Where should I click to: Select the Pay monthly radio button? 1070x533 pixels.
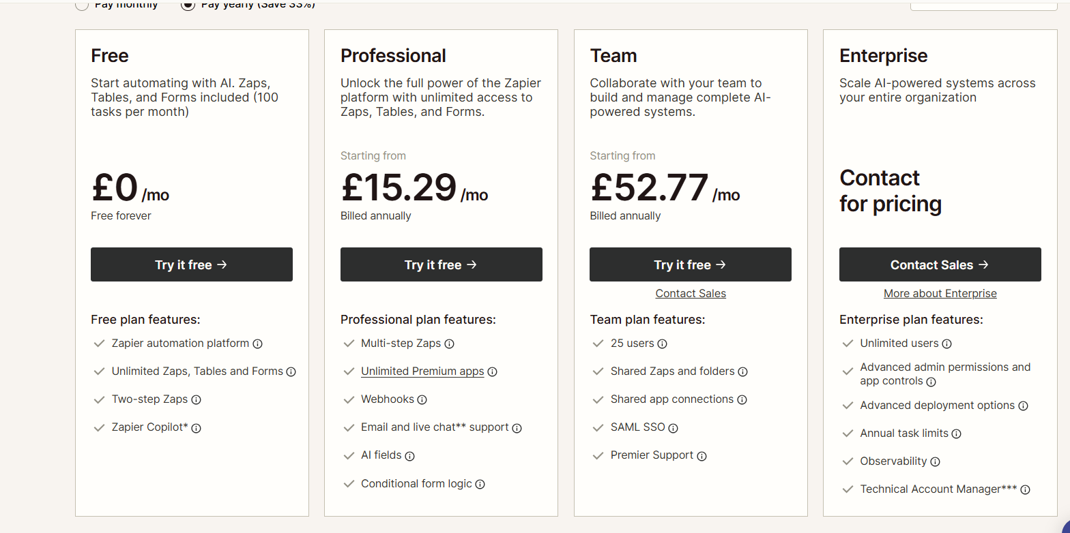[82, 5]
